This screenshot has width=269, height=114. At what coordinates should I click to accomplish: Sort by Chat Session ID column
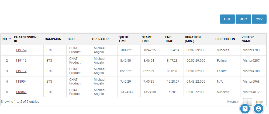tap(25, 39)
